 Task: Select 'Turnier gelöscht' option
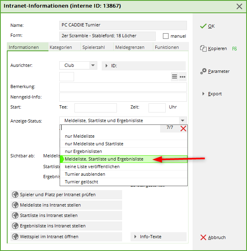(x=124, y=182)
